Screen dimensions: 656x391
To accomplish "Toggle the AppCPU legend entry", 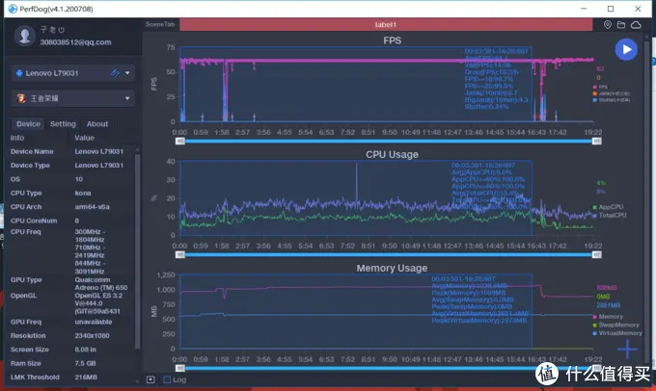I will pyautogui.click(x=608, y=207).
